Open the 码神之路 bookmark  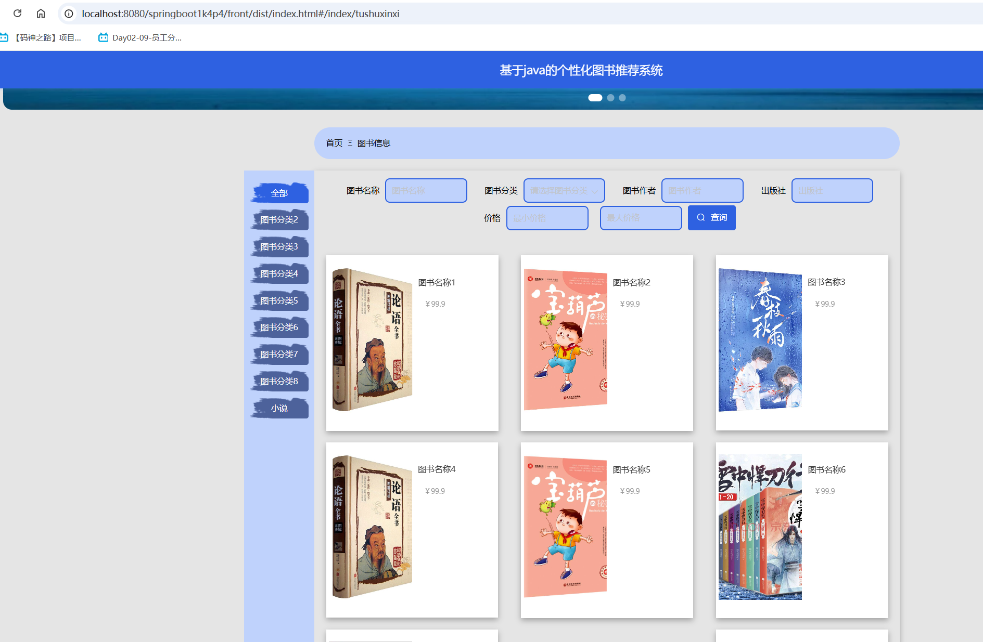41,37
